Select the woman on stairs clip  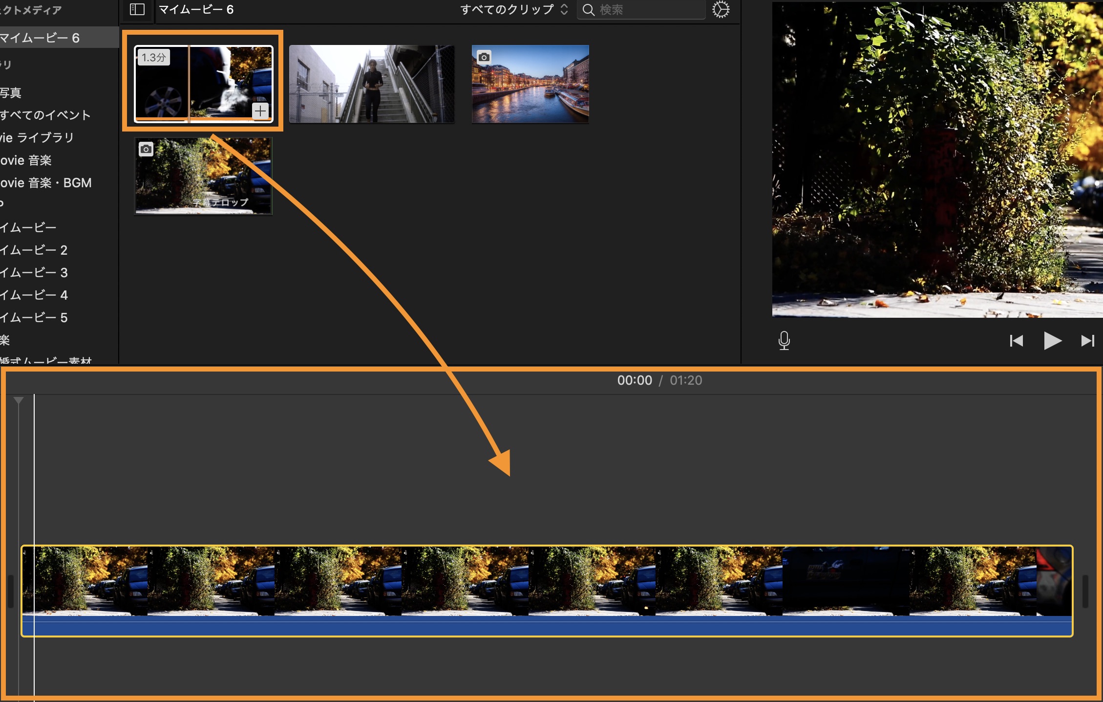click(x=372, y=84)
